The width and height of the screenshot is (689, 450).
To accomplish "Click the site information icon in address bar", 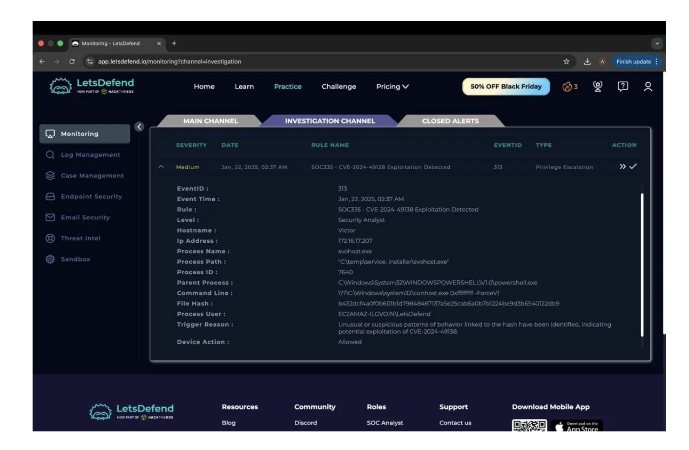I will click(x=90, y=61).
